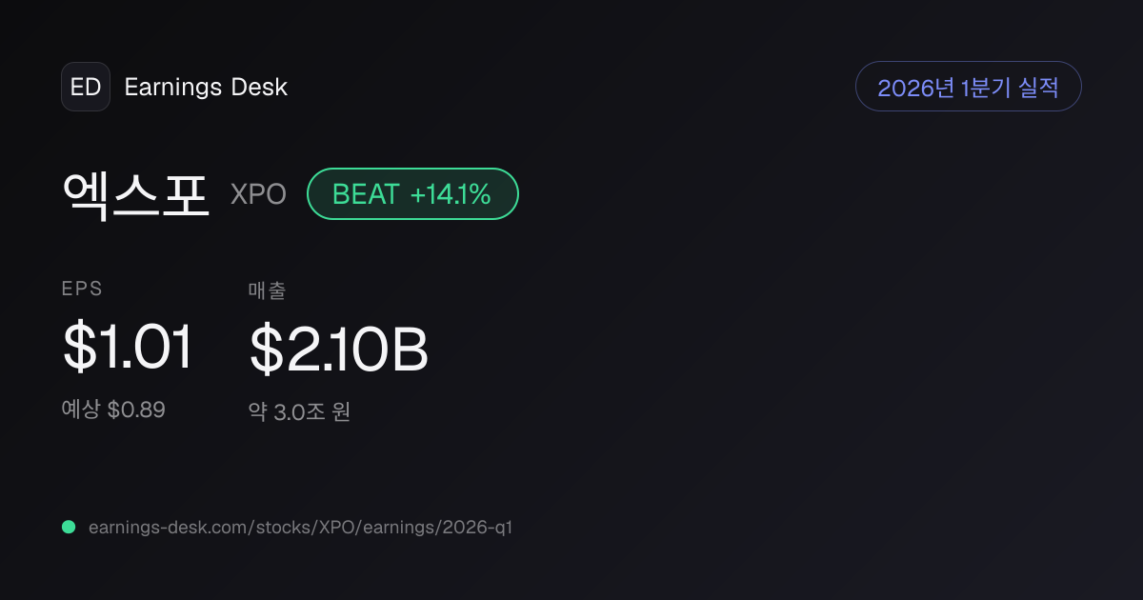Screen dimensions: 1143x600
Task: Click the word Desk in header
Action: (x=259, y=87)
